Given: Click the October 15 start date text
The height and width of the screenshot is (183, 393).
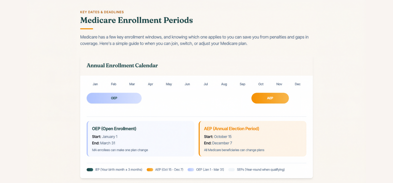Looking at the screenshot, I should point(223,137).
